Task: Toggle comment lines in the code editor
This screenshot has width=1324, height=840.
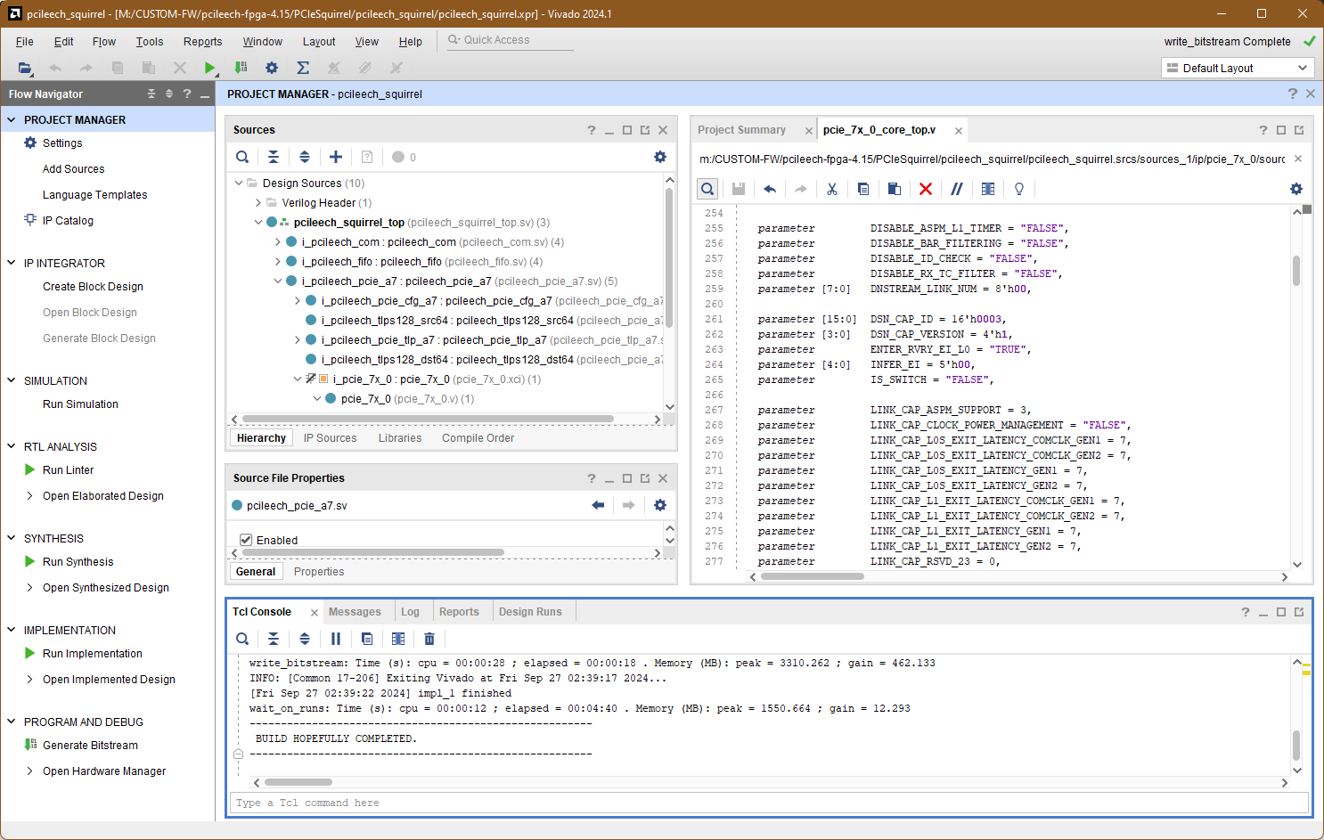Action: click(x=956, y=189)
